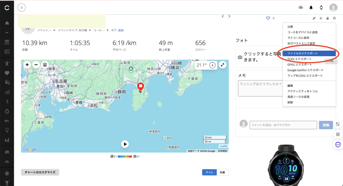Open the stopwatch icon in sidebar

click(x=7, y=111)
